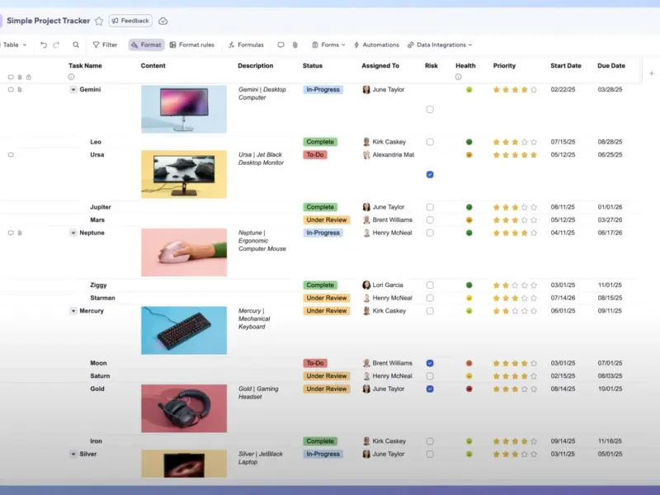Click the redo arrow in toolbar
The height and width of the screenshot is (495, 660).
(57, 45)
